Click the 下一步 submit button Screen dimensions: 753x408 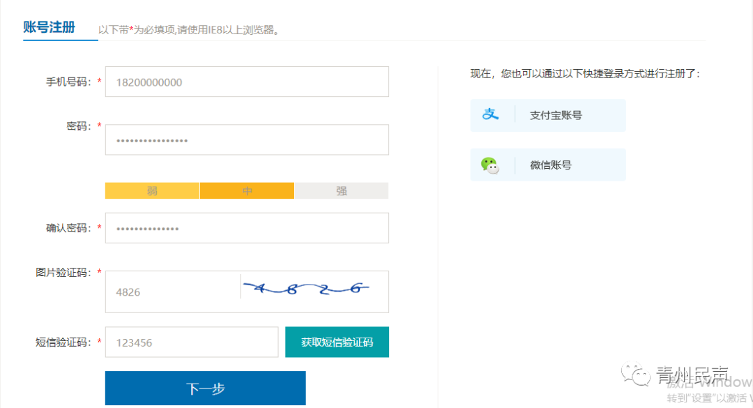point(205,388)
